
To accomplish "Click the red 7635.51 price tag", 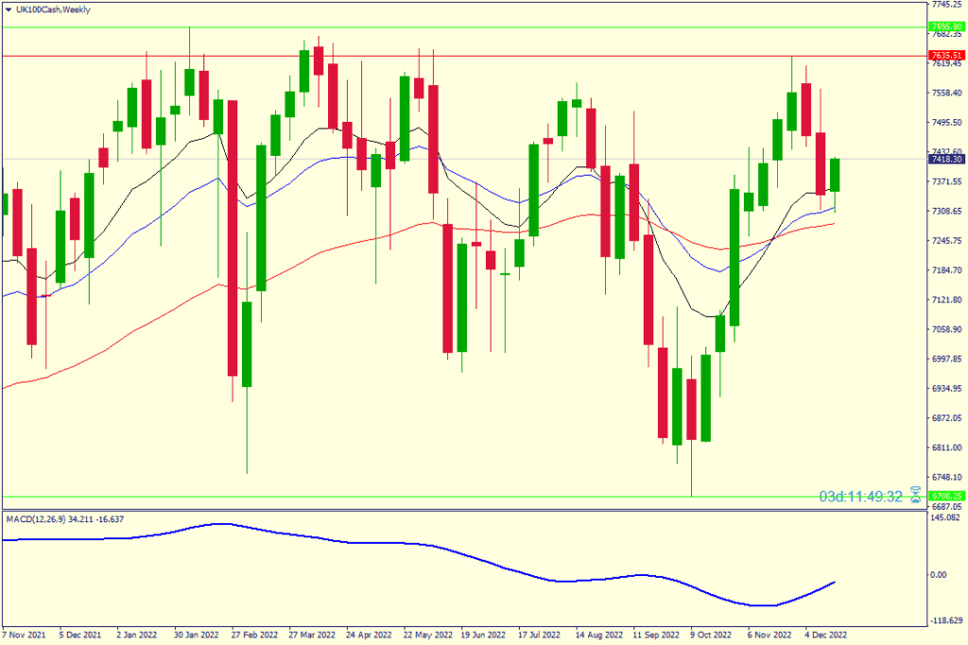I will point(945,56).
